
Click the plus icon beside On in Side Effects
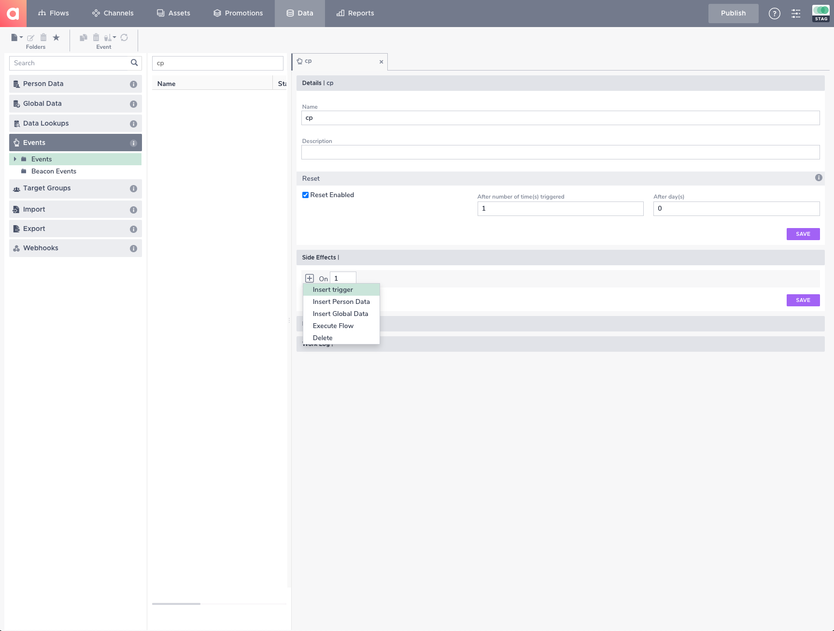(310, 278)
